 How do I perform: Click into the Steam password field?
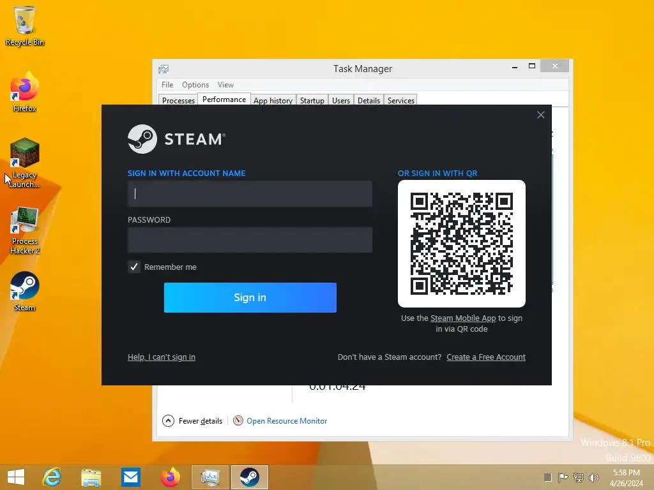(250, 240)
